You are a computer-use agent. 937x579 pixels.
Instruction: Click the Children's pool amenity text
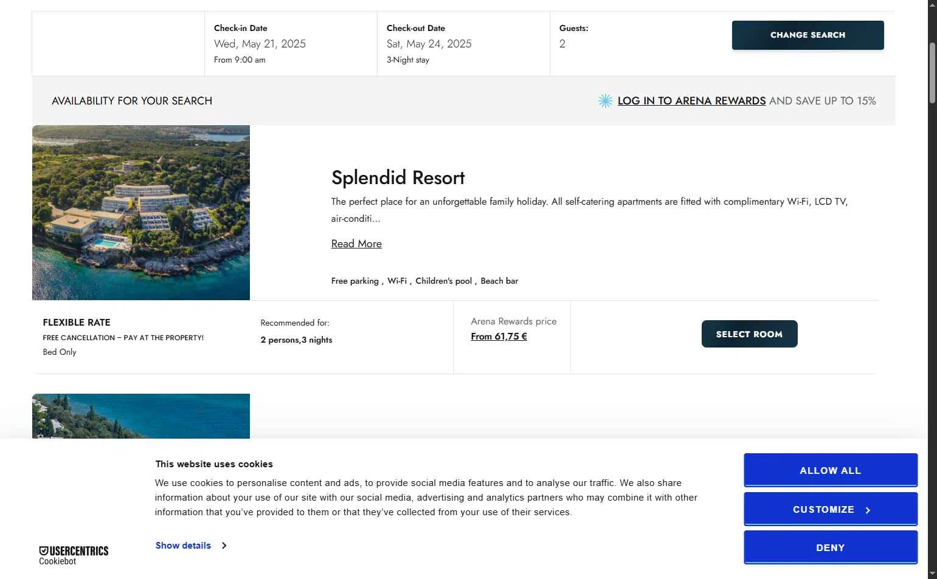coord(443,281)
